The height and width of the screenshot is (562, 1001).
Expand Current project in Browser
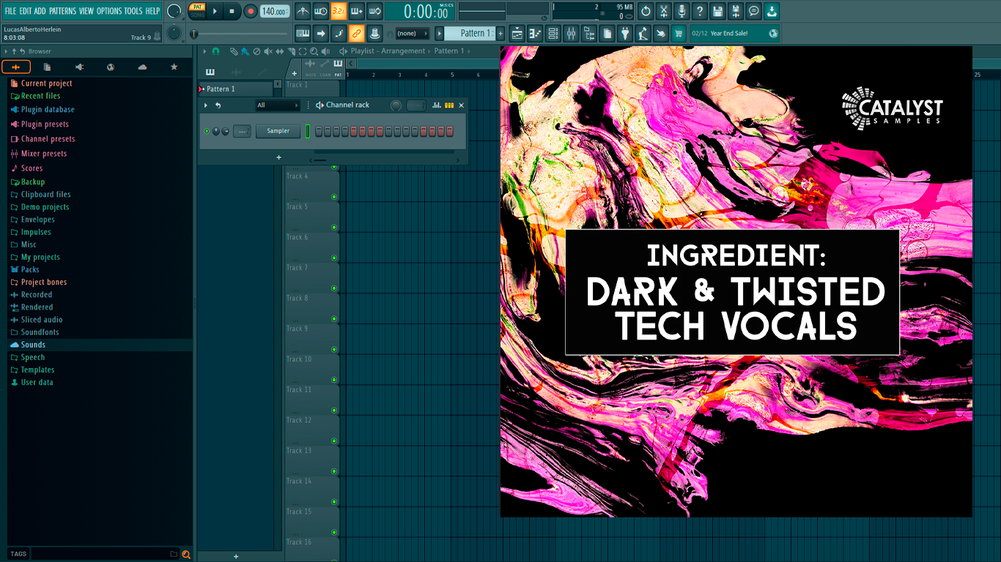[x=46, y=83]
